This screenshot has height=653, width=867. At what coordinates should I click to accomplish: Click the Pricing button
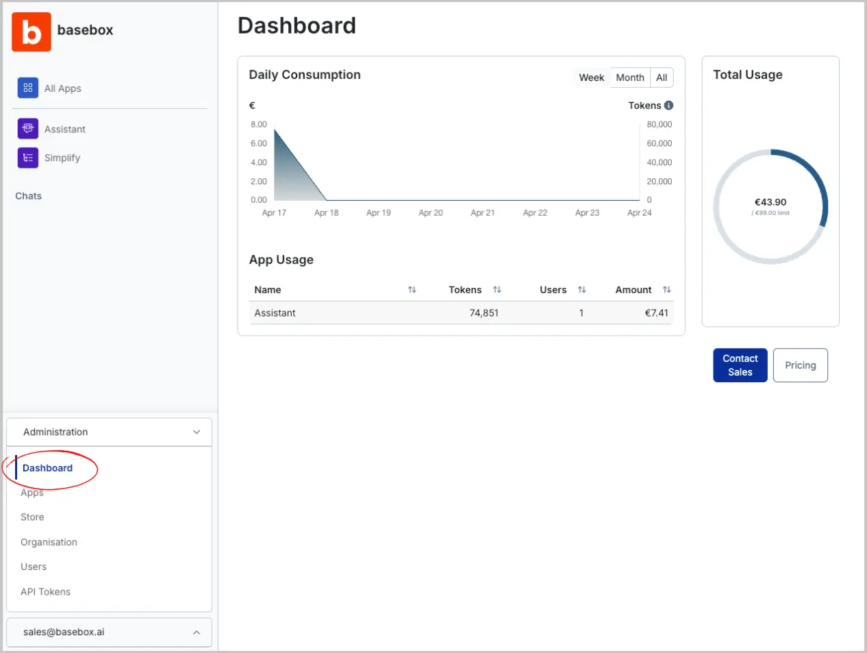pos(800,365)
